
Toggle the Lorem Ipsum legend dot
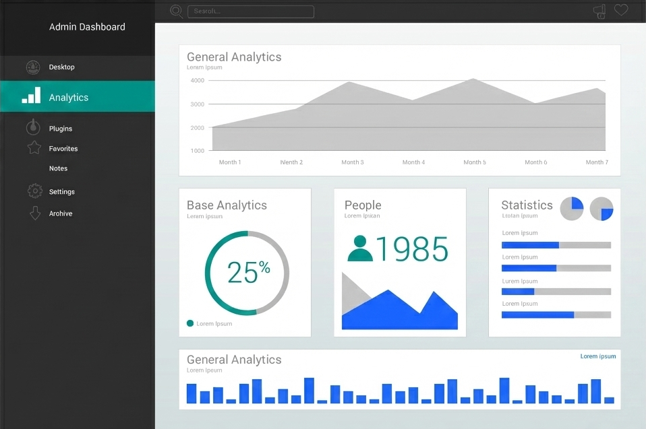point(189,323)
